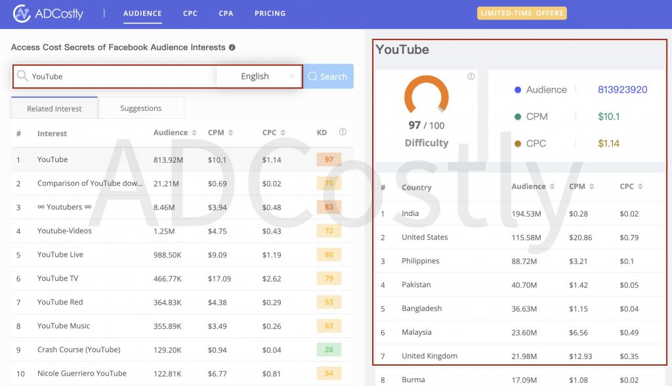Select the Youtube-Videos interest
This screenshot has width=672, height=386.
click(182, 230)
